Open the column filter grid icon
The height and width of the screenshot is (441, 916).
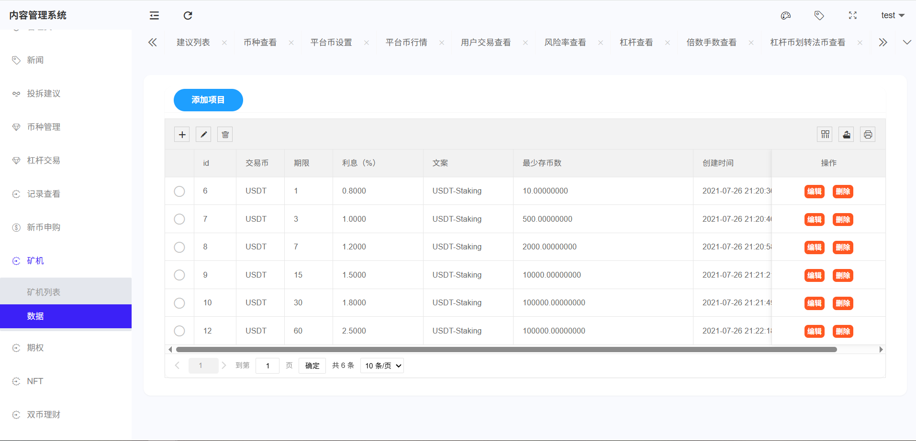pos(825,135)
